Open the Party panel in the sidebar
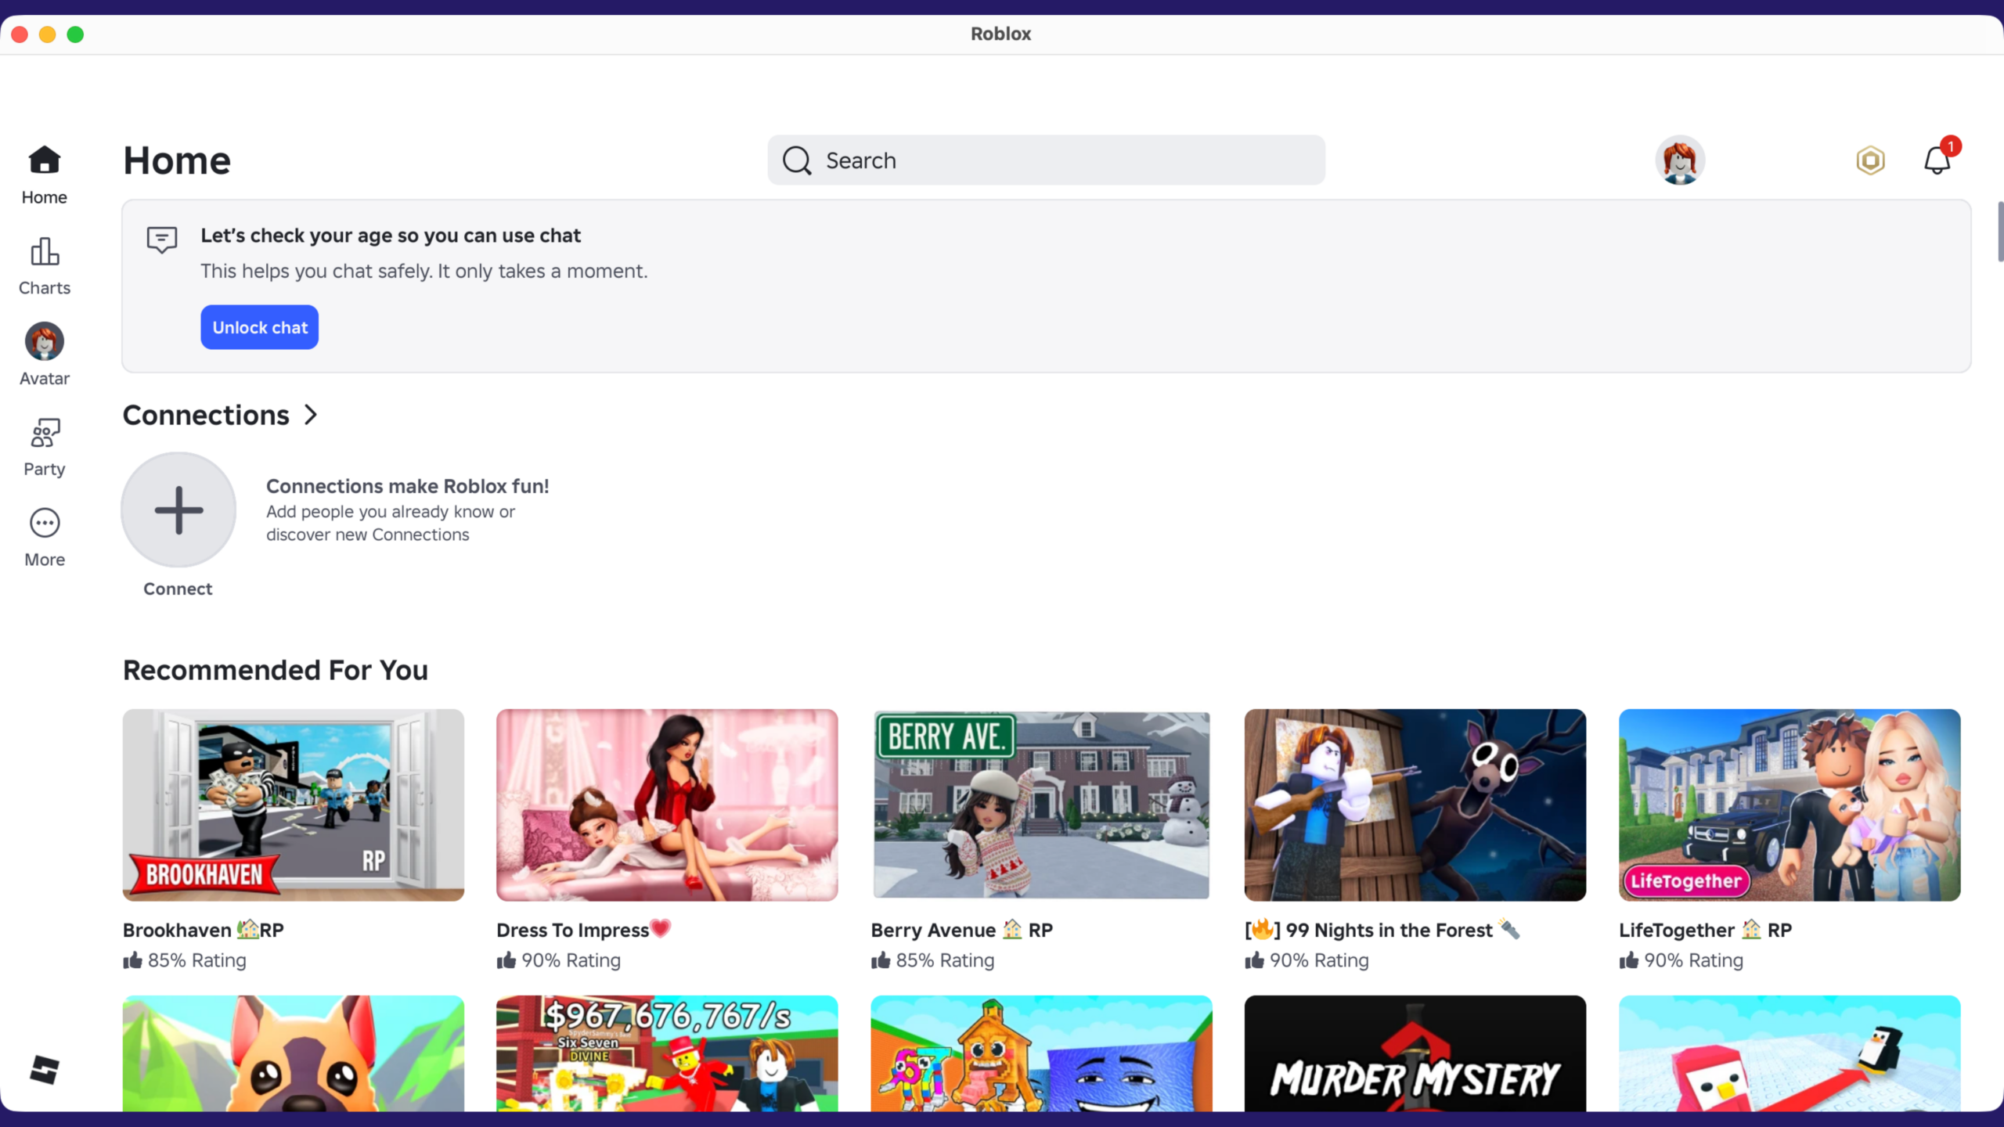The height and width of the screenshot is (1127, 2004). 43,433
